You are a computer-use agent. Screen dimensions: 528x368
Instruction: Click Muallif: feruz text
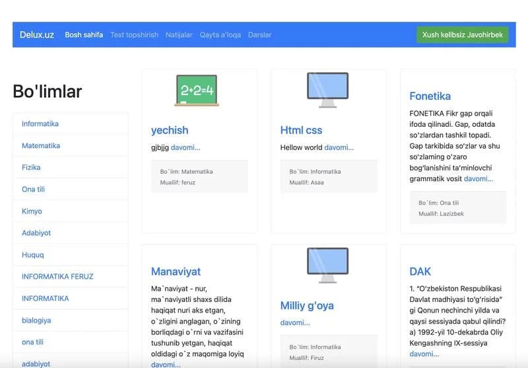pyautogui.click(x=178, y=182)
